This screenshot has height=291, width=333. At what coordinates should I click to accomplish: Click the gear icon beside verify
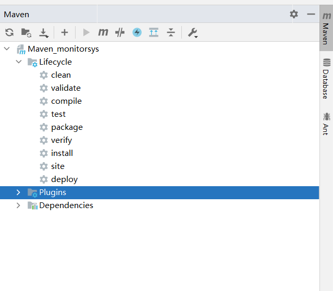coord(44,140)
